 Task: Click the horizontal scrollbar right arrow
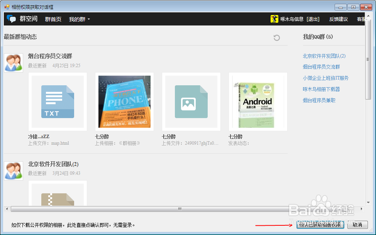[x=362, y=209]
